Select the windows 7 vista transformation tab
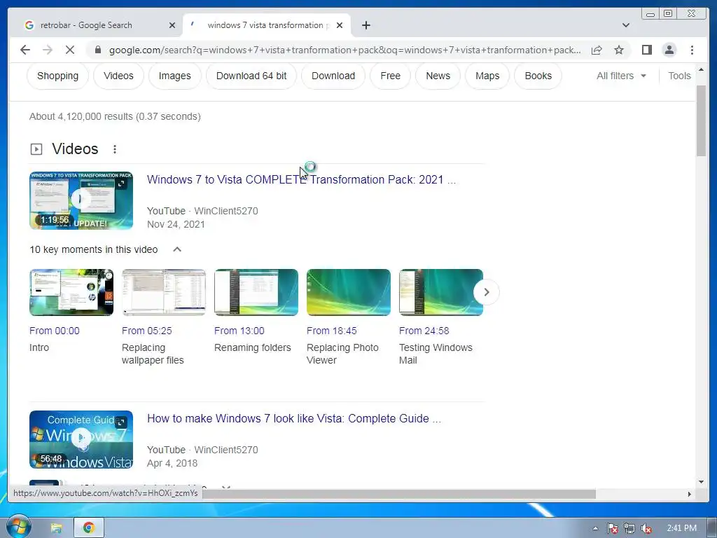717x538 pixels. (267, 25)
